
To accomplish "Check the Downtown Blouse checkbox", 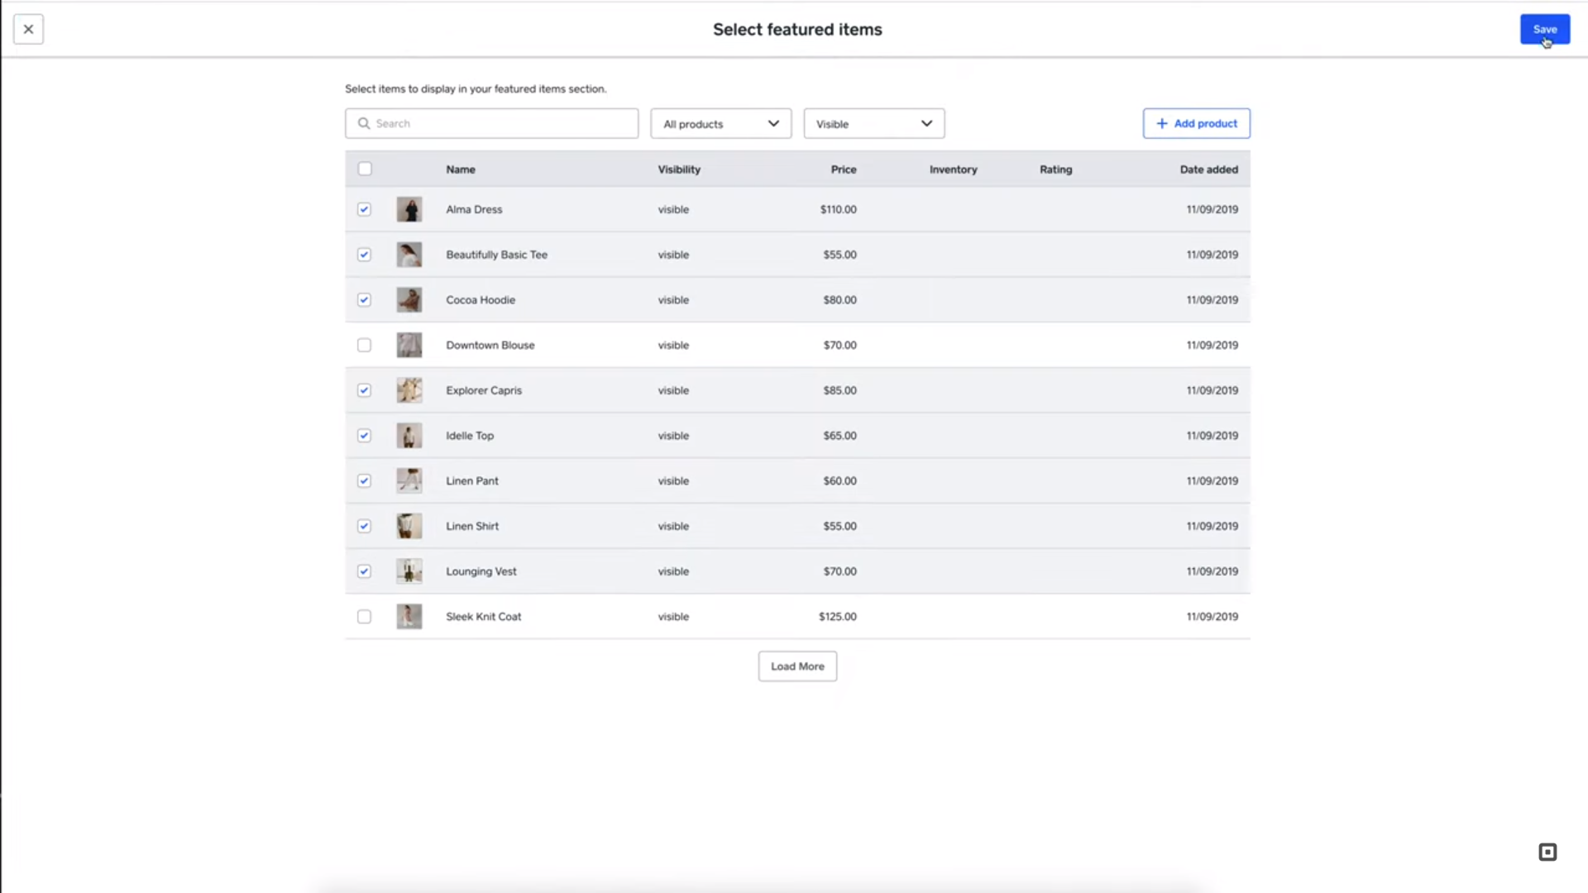I will click(x=364, y=346).
